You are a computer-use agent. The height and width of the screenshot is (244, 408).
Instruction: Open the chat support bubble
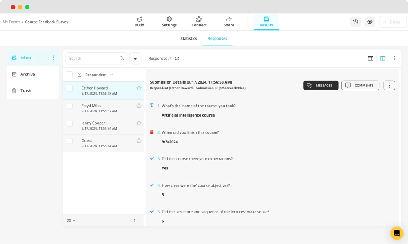coord(397,233)
